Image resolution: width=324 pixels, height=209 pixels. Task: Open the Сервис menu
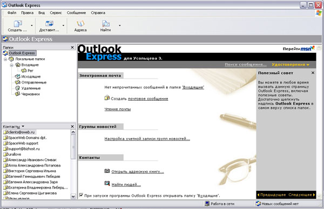point(56,13)
